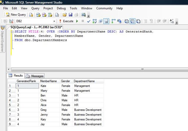The height and width of the screenshot is (131, 188).
Task: Decrease the line indent
Action: 159,21
